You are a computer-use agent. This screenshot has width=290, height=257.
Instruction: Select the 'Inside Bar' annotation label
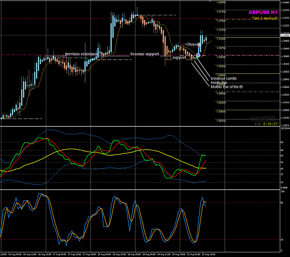[x=219, y=83]
